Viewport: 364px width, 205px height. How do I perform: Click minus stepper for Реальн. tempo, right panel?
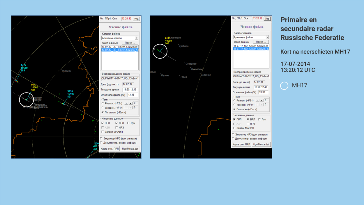coord(257,100)
